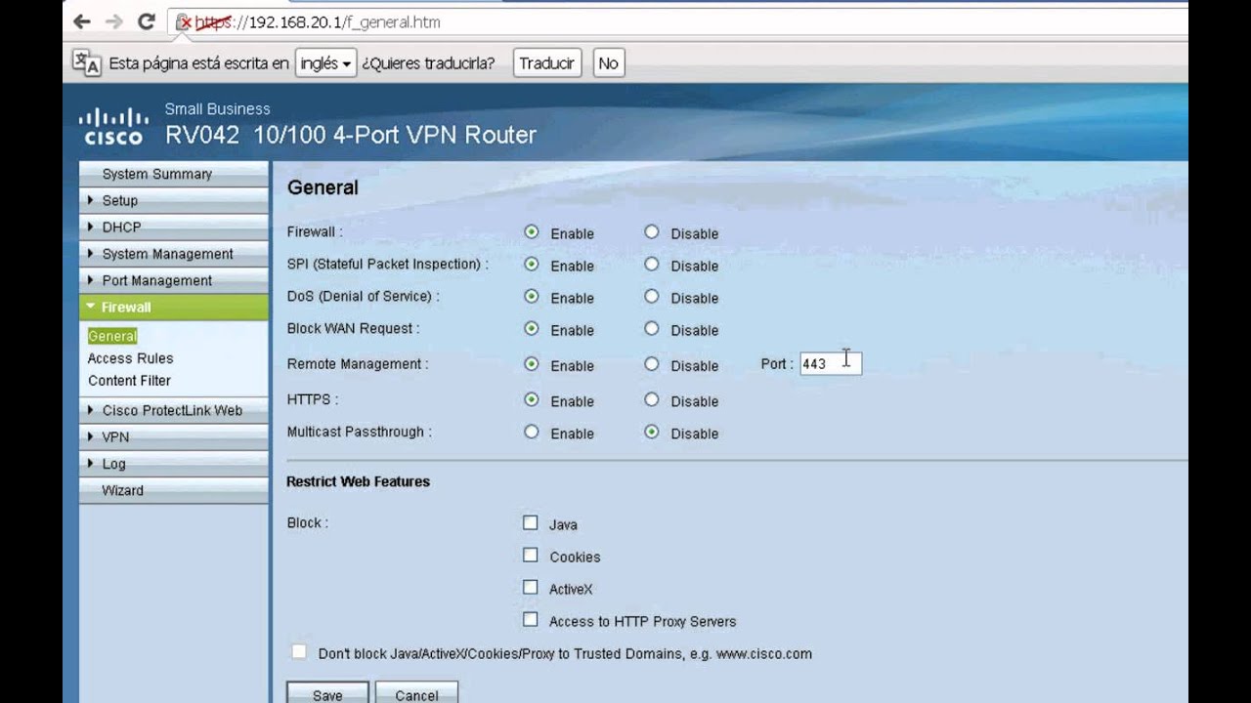
Task: Click the Save button
Action: [x=327, y=693]
